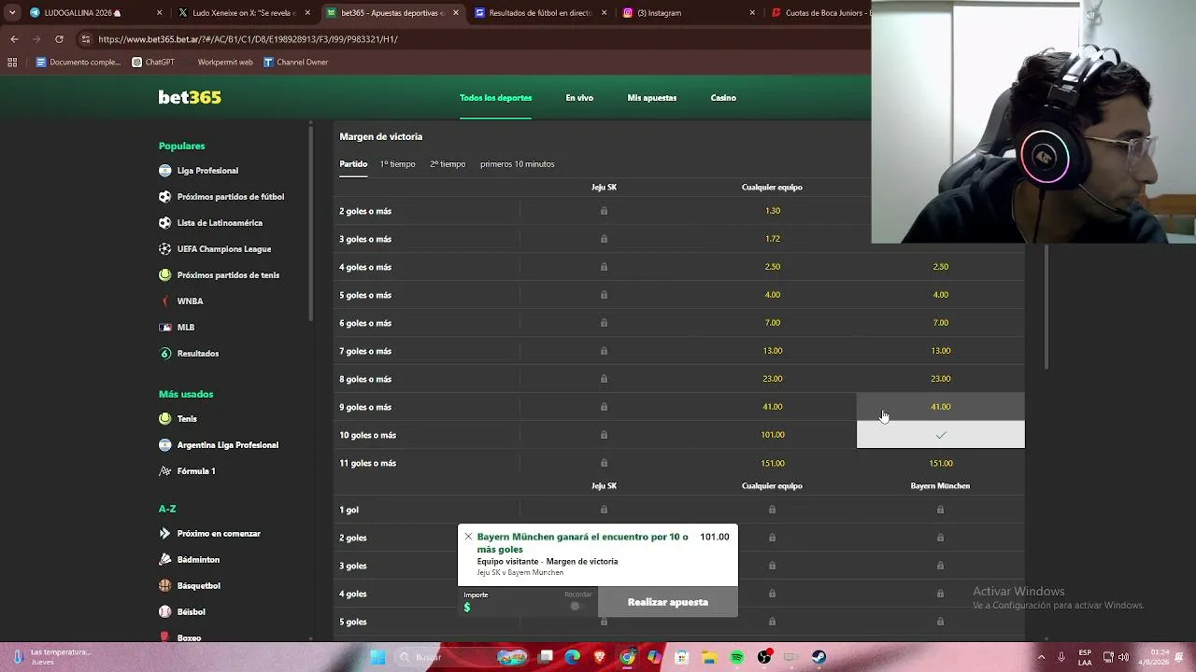This screenshot has height=672, width=1196.
Task: Click the Windows Start button
Action: point(377,657)
